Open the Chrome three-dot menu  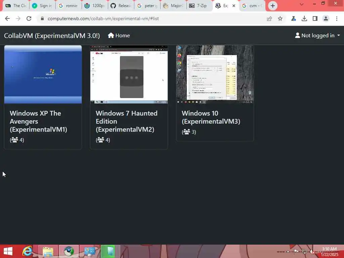coord(337,19)
